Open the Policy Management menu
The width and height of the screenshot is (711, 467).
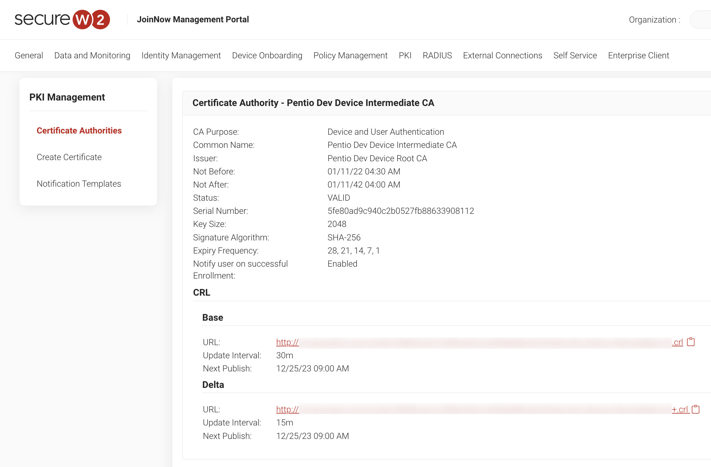(x=350, y=55)
